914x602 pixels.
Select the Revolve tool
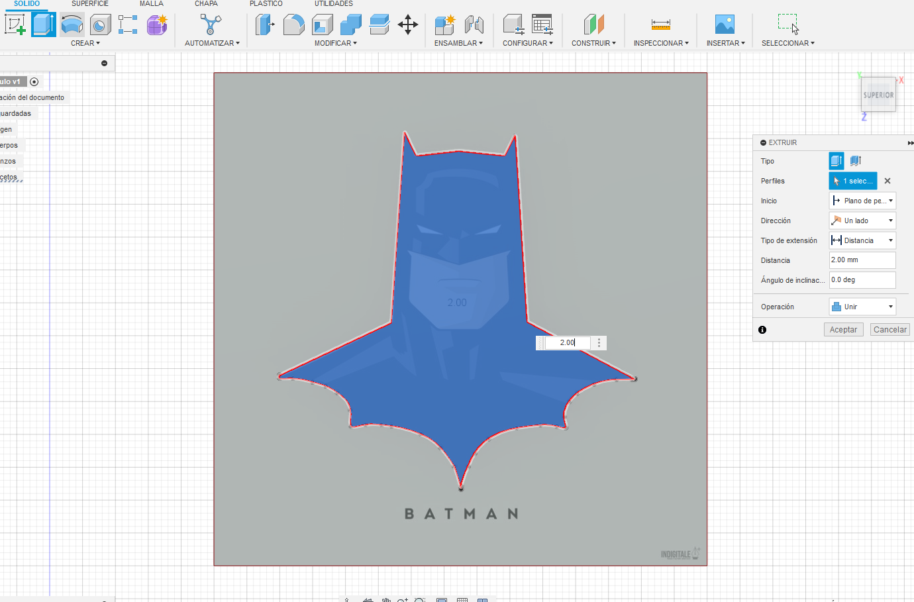(x=72, y=25)
